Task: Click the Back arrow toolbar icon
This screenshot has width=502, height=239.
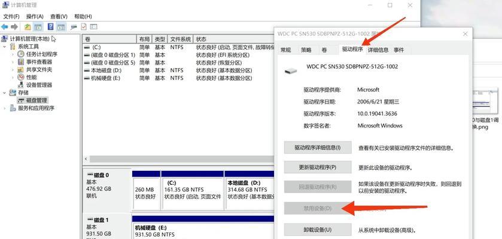Action: (x=4, y=27)
